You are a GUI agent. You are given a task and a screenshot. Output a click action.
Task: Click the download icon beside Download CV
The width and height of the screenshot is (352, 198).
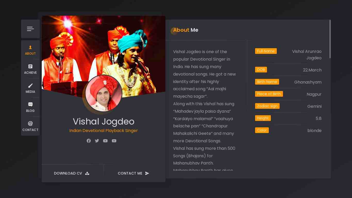87,173
